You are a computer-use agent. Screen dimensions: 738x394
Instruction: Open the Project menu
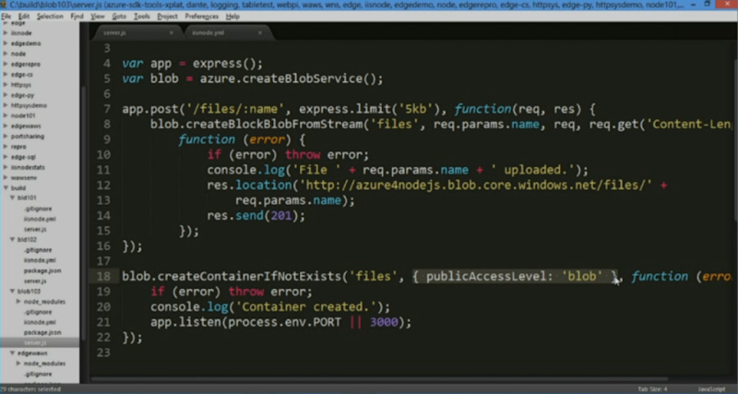coord(167,17)
